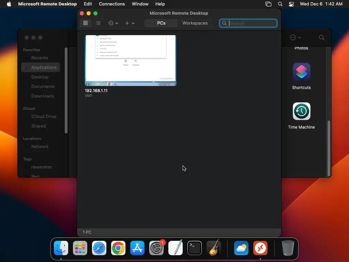Open the Window menu
The height and width of the screenshot is (262, 349).
tap(140, 4)
